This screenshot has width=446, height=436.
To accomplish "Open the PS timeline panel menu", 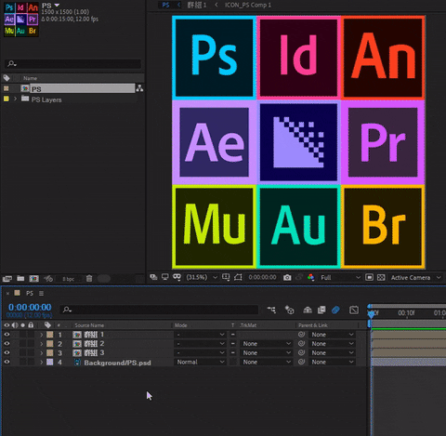I will coord(41,293).
